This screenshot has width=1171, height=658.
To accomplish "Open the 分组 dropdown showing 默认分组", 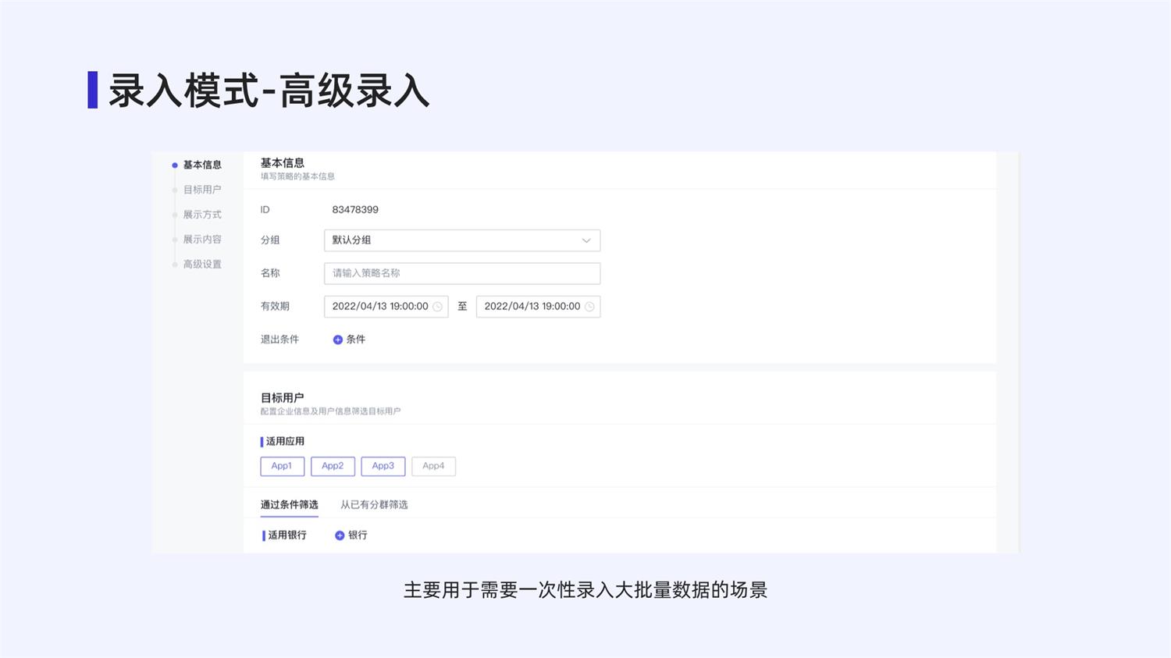I will (462, 240).
